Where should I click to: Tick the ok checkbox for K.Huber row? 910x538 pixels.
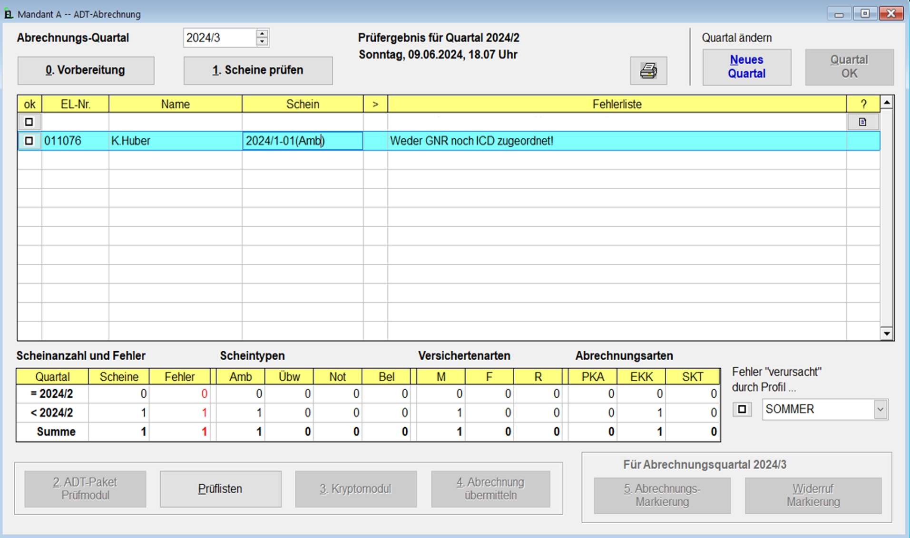tap(29, 141)
